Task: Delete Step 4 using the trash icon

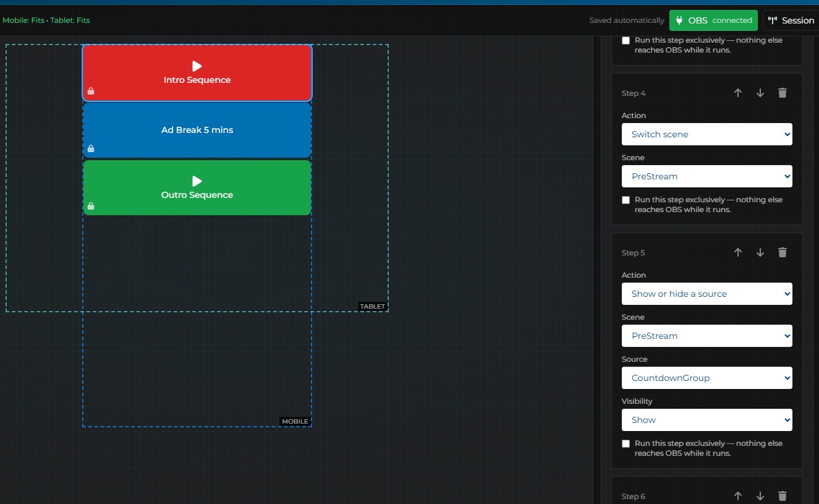Action: pyautogui.click(x=783, y=93)
